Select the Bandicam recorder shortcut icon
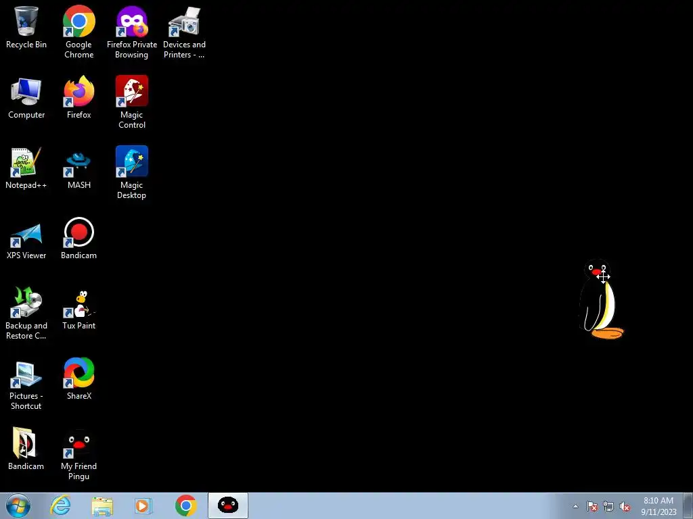The image size is (693, 519). click(79, 239)
